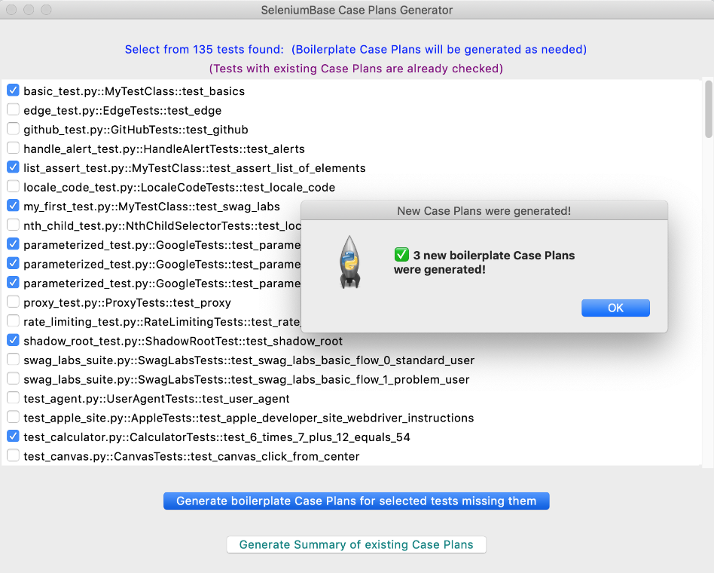Screen dimensions: 714x573
Task: Check nth_child_test.py checkbox
Action: coord(14,225)
